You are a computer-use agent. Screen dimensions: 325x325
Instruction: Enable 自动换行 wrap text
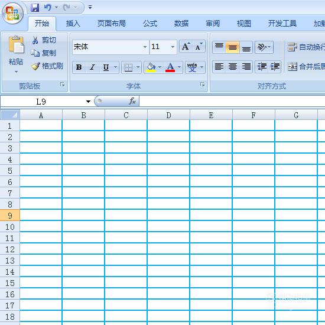click(x=306, y=47)
